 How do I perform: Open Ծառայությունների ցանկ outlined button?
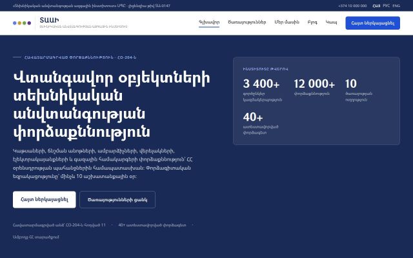(x=117, y=199)
